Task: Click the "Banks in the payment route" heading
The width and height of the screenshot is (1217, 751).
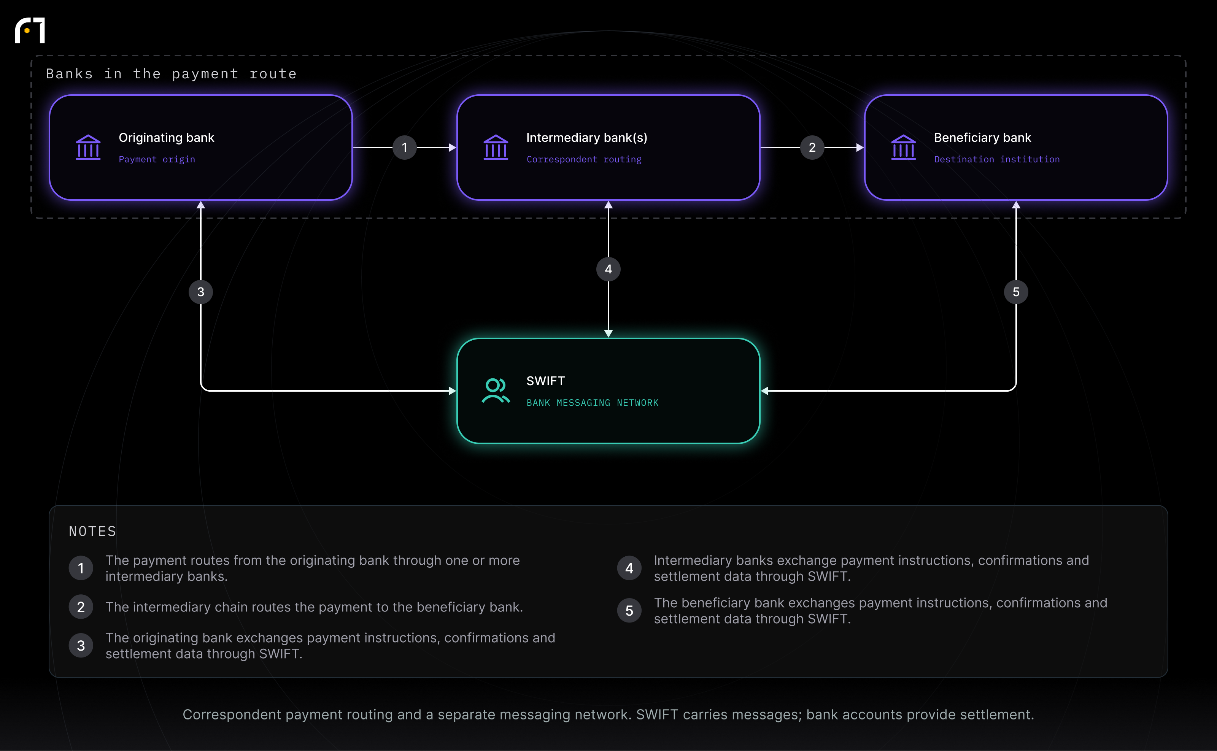Action: 172,74
